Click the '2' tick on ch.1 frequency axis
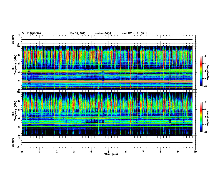The height and width of the screenshot is (170, 220). pyautogui.click(x=19, y=81)
